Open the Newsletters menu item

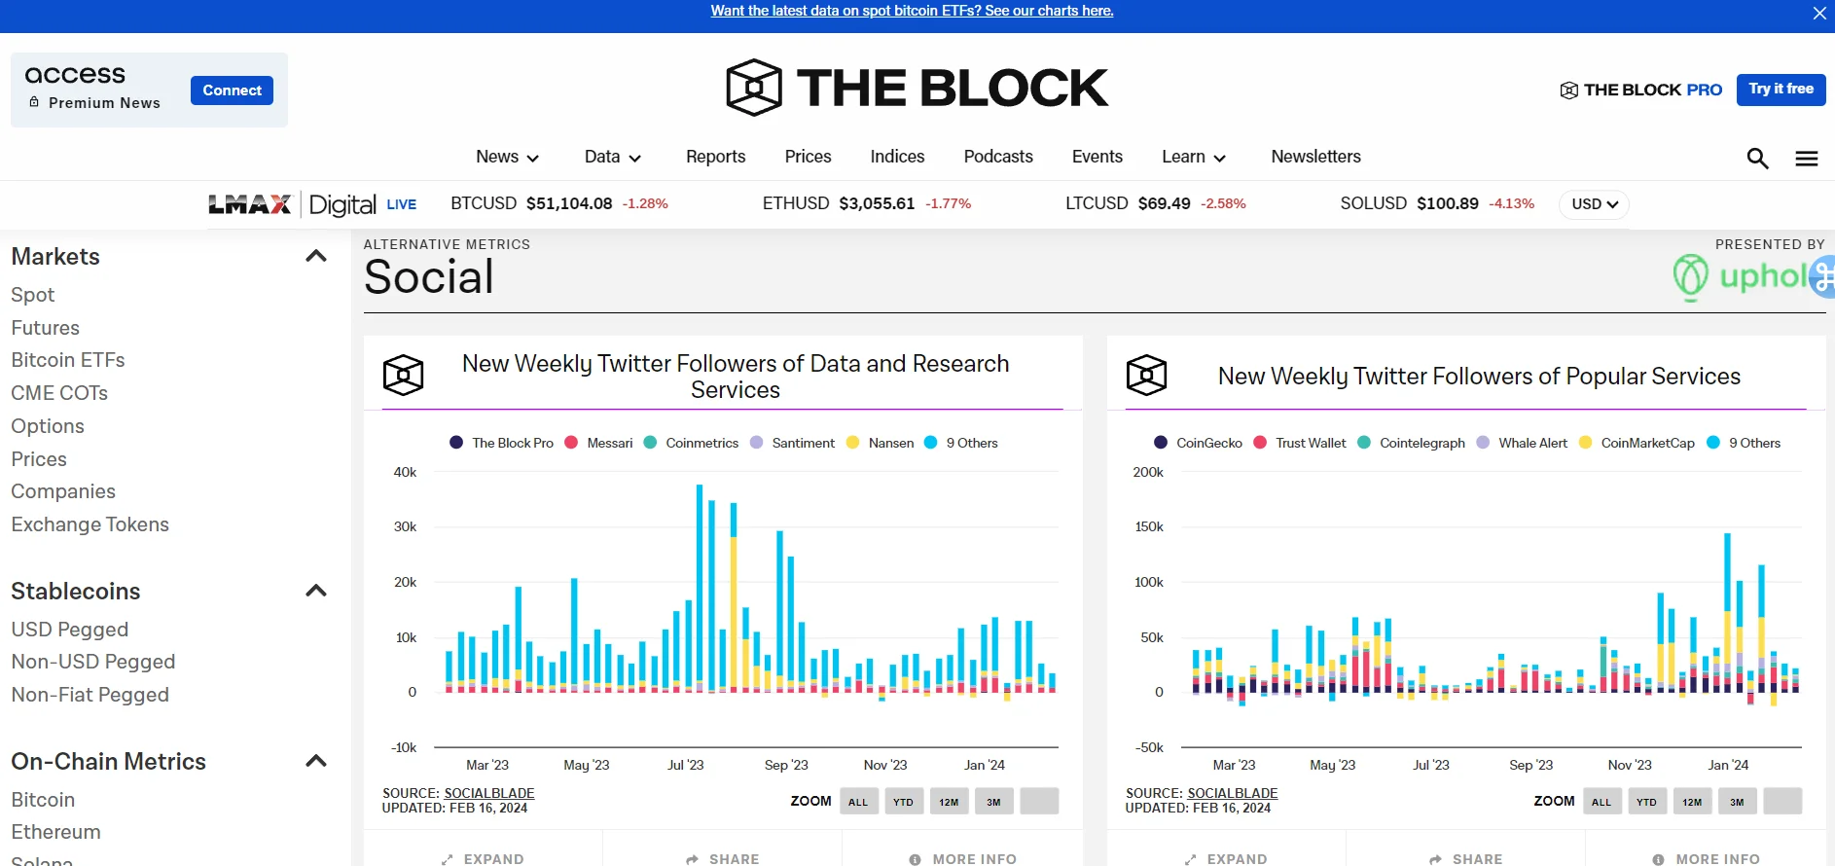pyautogui.click(x=1316, y=157)
